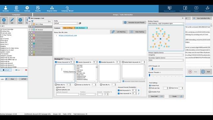Open the authority link Amount dropdown
The width and height of the screenshot is (213, 120).
coord(100,94)
